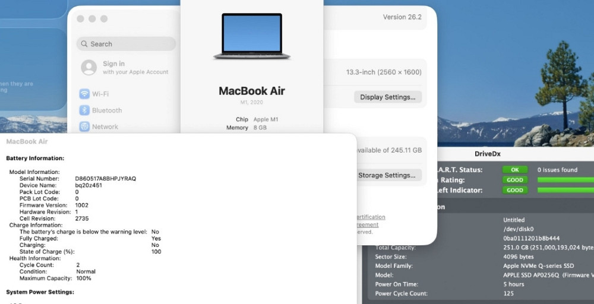Click Apple NVMe Q-series SSD model family
This screenshot has width=594, height=304.
point(538,266)
